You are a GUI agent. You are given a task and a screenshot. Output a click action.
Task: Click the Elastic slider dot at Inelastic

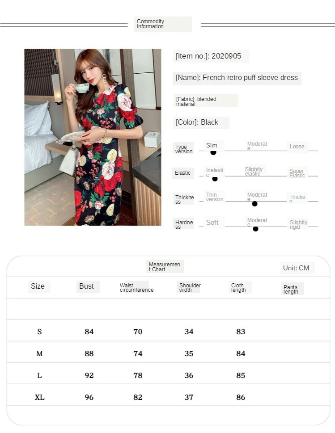point(215,179)
